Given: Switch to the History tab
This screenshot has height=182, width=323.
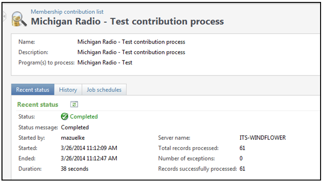Looking at the screenshot, I should click(x=68, y=90).
